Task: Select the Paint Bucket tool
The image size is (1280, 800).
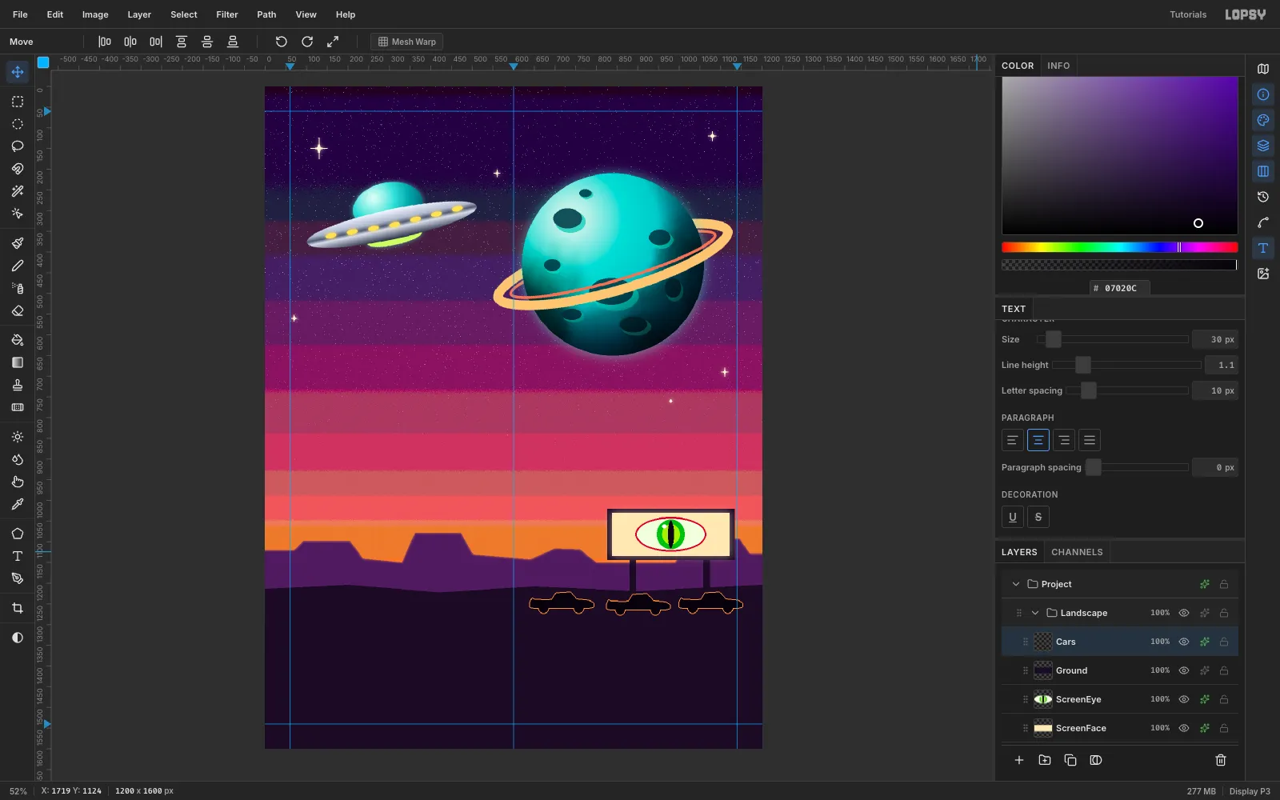Action: pyautogui.click(x=18, y=340)
